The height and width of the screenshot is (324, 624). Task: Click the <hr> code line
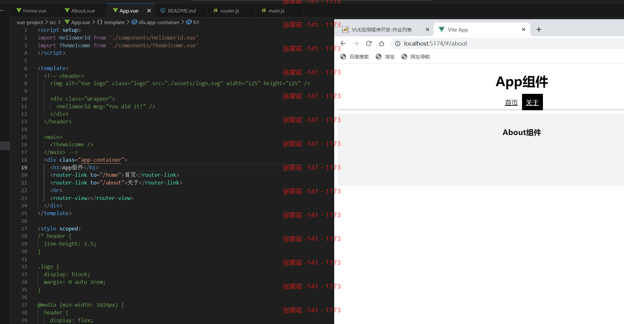[56, 190]
